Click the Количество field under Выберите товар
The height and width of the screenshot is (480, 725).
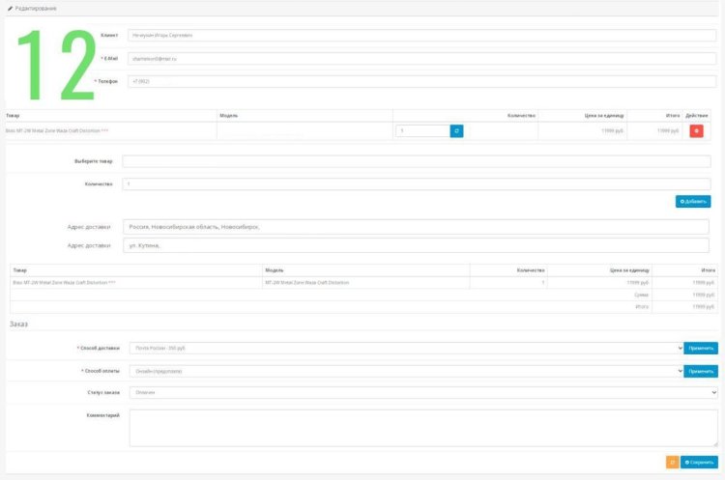click(x=416, y=184)
